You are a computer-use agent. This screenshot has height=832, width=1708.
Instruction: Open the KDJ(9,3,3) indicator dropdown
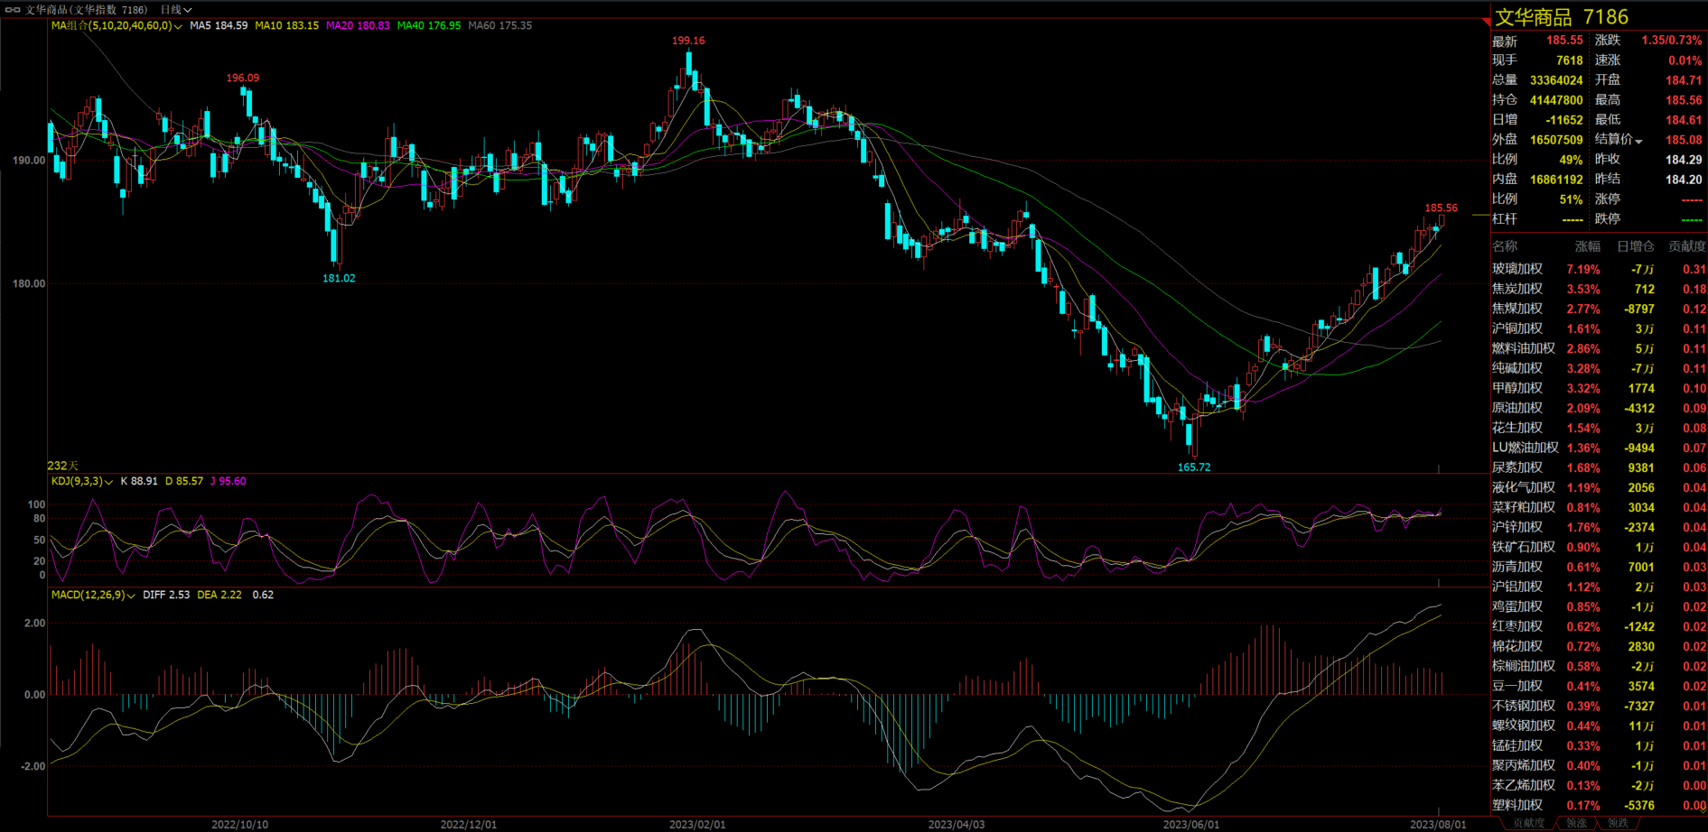pos(81,482)
